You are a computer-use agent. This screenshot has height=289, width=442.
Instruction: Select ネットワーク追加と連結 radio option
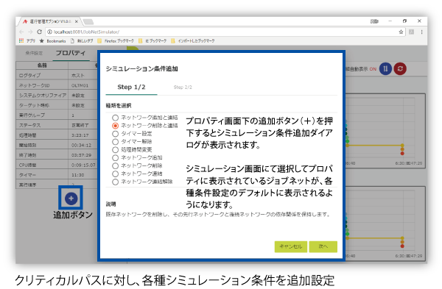[115, 118]
